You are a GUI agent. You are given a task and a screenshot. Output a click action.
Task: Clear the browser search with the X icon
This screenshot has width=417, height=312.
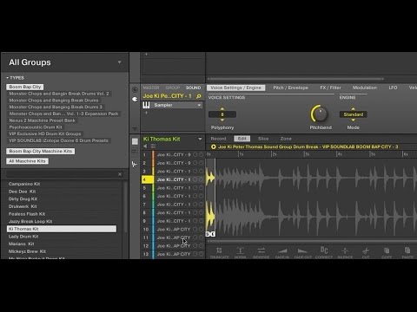(x=120, y=174)
